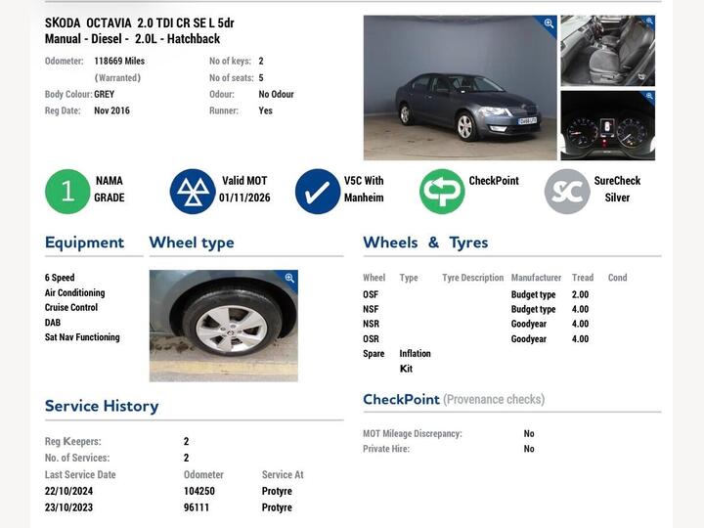704x528 pixels.
Task: Select service date 23/10/2023
Action: (x=68, y=507)
